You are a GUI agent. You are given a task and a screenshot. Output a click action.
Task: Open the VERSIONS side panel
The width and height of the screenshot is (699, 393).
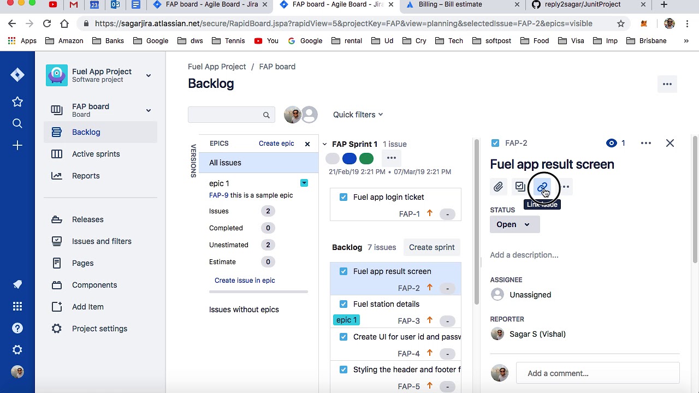click(193, 161)
